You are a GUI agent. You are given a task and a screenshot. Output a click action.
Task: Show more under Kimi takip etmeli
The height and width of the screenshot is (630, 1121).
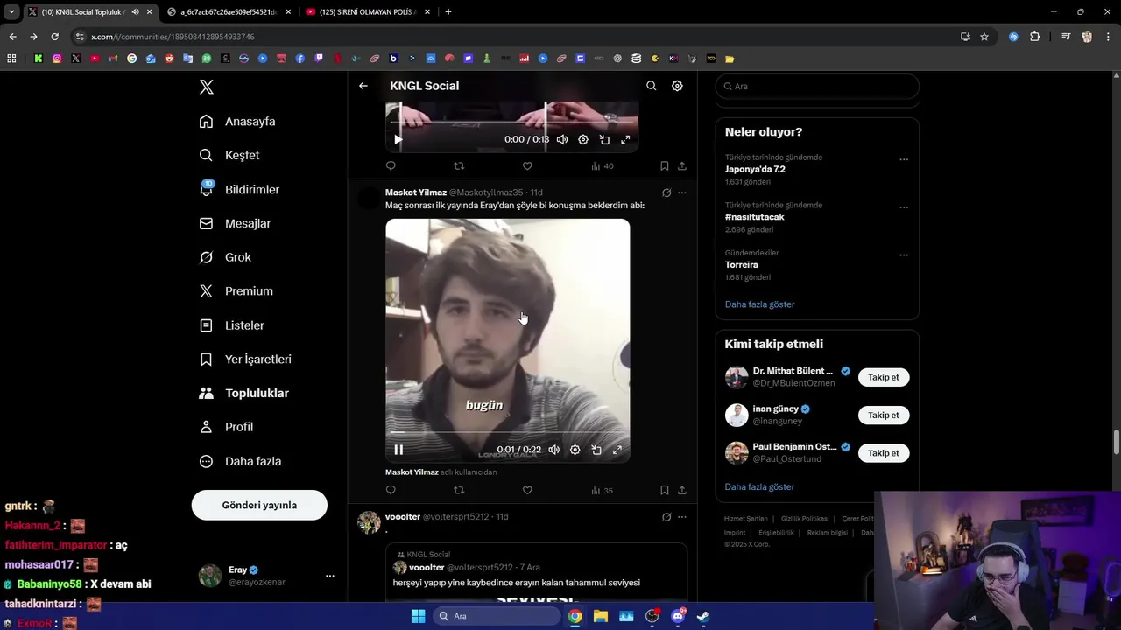(x=759, y=486)
